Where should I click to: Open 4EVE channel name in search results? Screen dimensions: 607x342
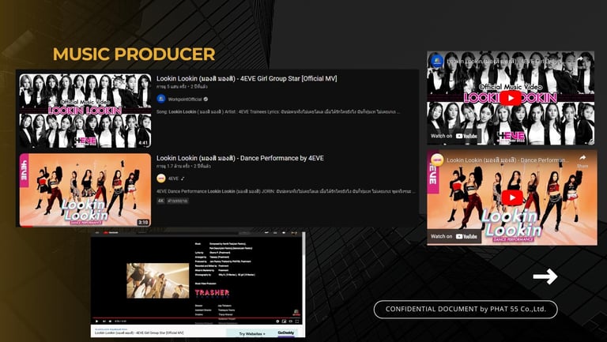coord(173,179)
